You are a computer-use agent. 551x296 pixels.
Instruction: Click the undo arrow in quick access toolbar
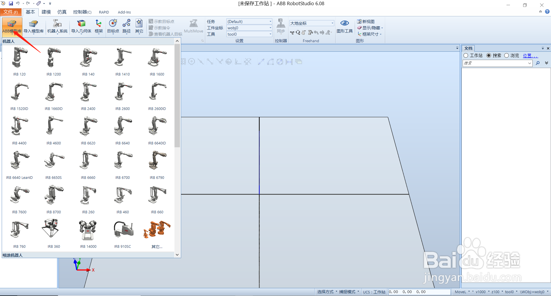tap(18, 3)
